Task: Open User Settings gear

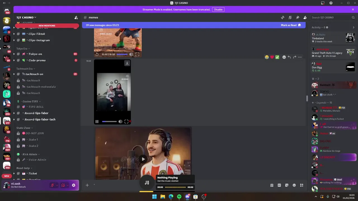Action: 74,185
